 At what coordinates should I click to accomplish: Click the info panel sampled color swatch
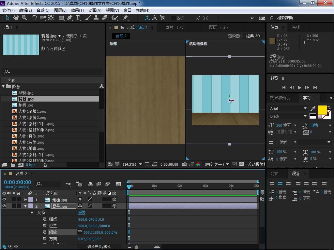272,41
